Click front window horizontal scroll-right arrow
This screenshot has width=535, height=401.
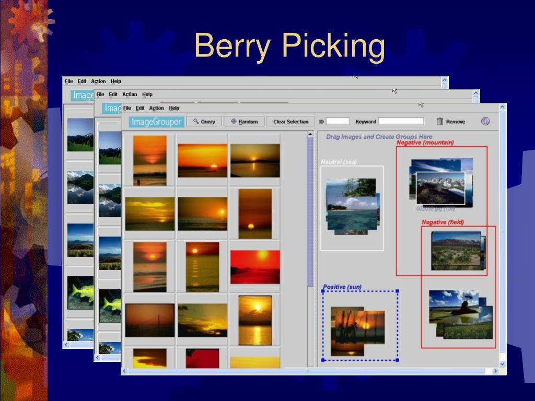[495, 371]
